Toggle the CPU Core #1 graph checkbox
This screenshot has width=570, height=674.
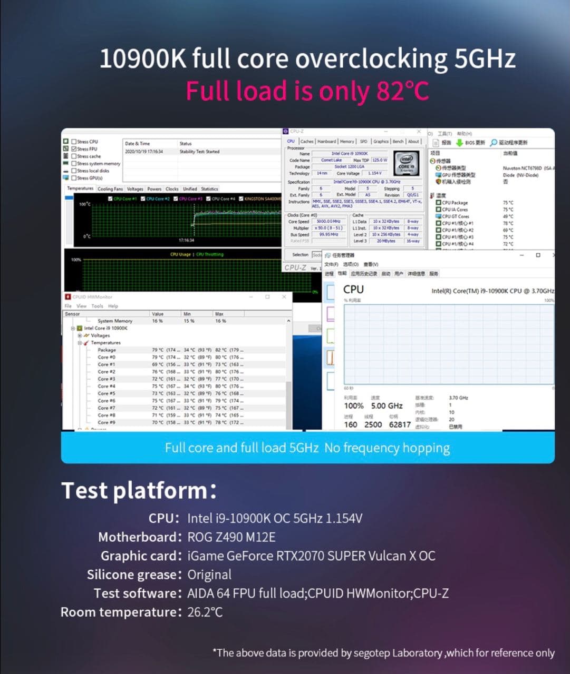[x=110, y=199]
